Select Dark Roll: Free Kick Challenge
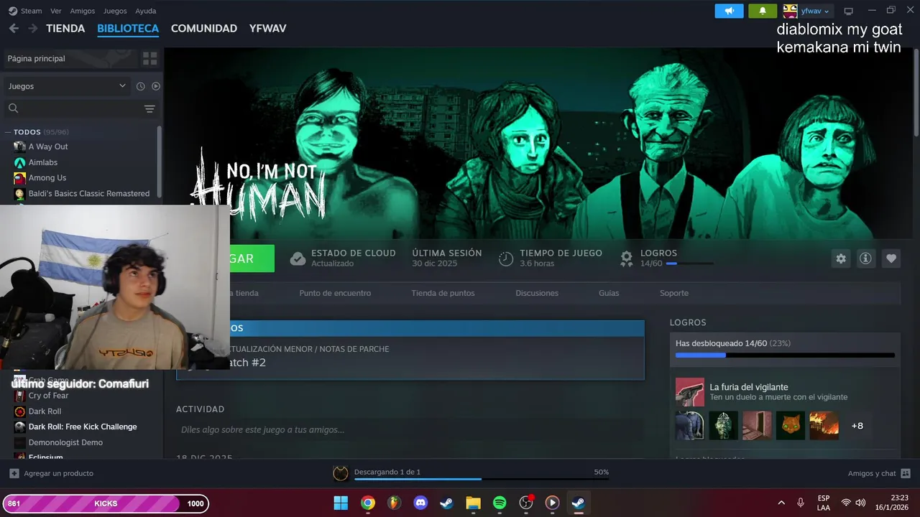This screenshot has height=517, width=920. point(83,427)
